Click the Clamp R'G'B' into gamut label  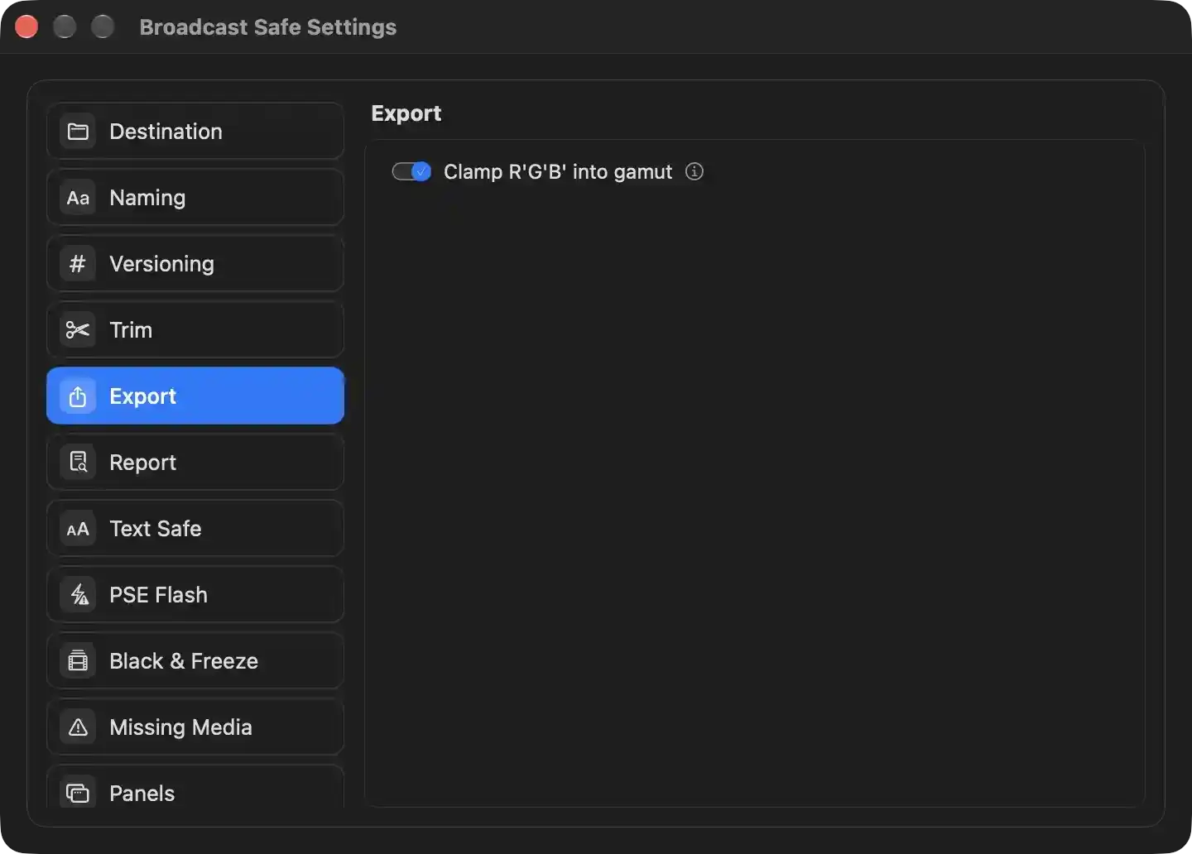(x=558, y=171)
